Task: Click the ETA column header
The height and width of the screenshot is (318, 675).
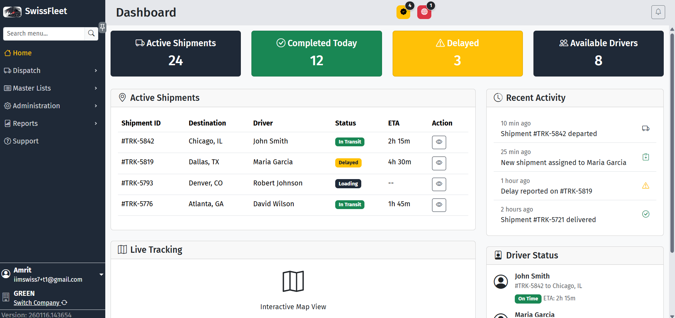Action: [x=394, y=123]
